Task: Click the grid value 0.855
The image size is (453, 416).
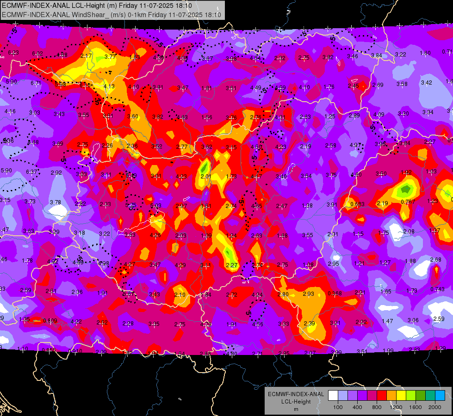Action: tap(49, 350)
